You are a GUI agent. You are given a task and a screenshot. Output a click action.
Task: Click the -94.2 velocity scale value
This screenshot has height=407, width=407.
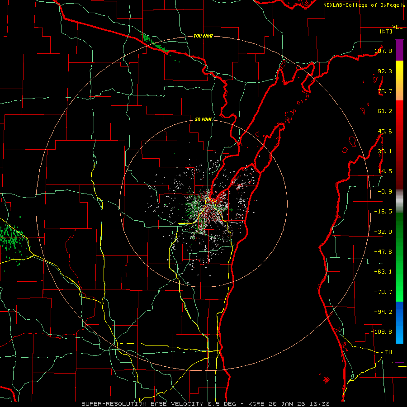point(383,312)
